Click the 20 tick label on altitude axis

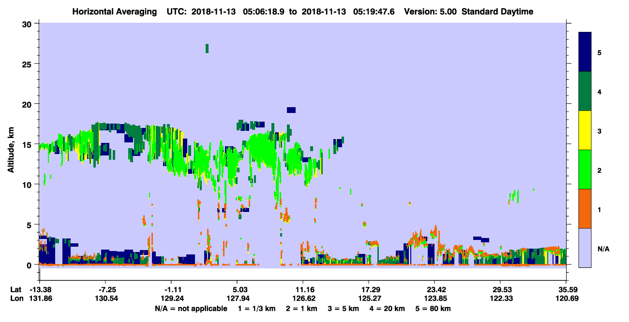[x=28, y=104]
